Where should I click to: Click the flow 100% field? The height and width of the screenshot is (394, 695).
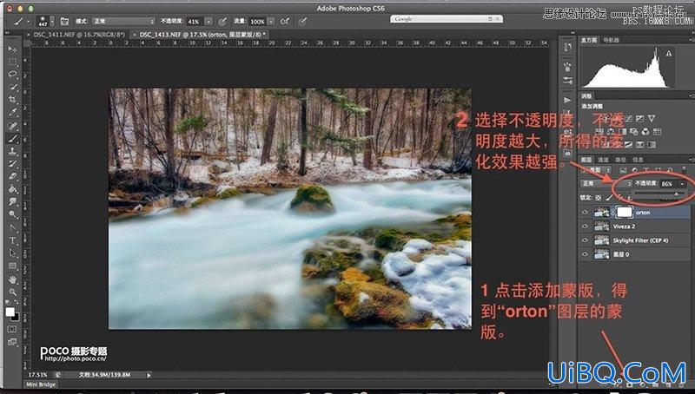[257, 21]
